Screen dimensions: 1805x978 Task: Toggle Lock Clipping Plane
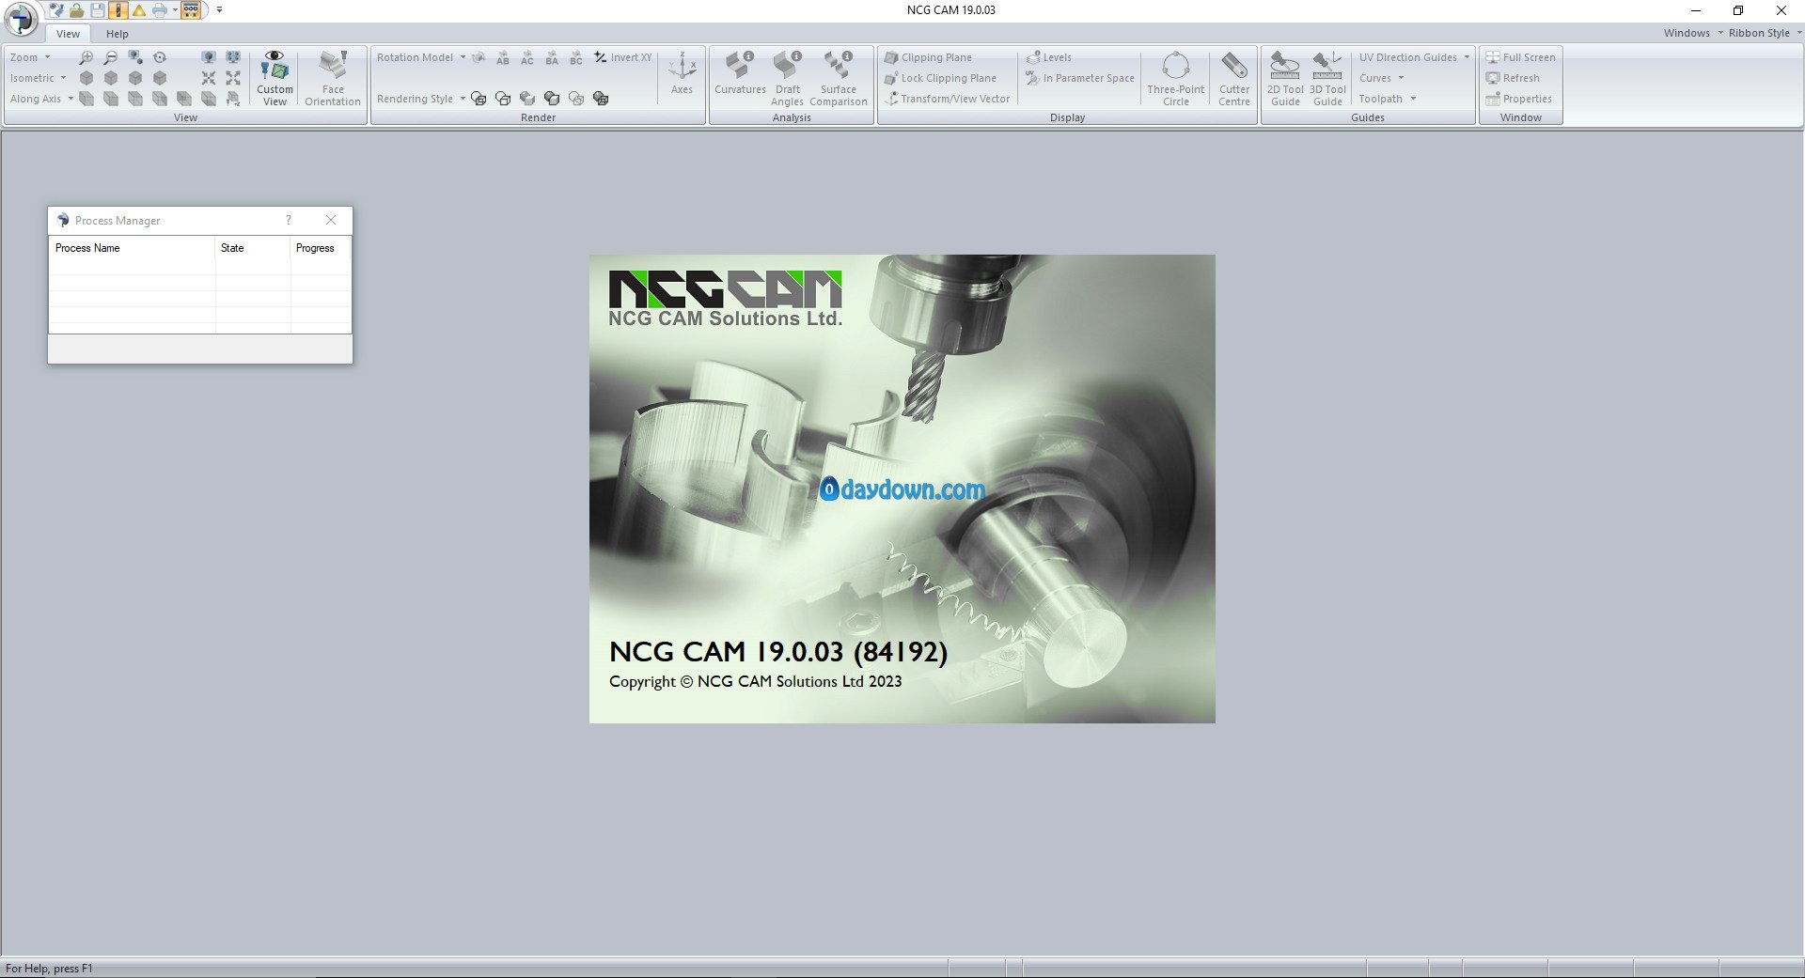(x=940, y=78)
